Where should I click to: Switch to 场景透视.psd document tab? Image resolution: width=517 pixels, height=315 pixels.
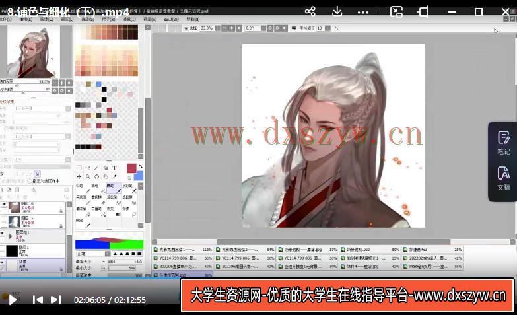[370, 250]
